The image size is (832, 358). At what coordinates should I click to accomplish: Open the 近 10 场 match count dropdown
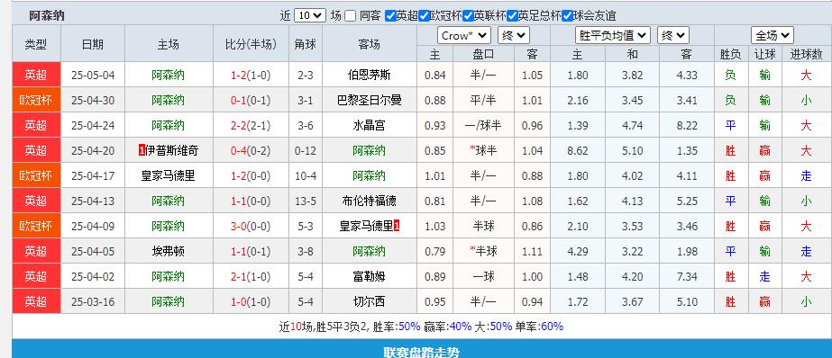(310, 16)
